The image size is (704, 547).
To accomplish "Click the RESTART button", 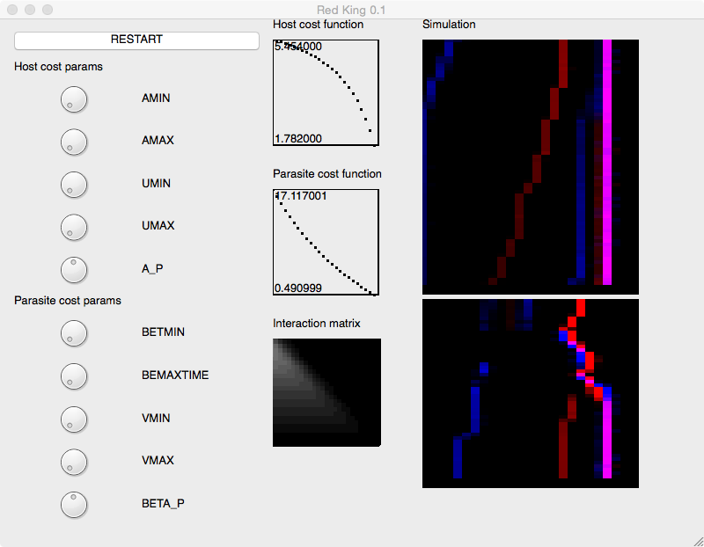I will coord(136,40).
